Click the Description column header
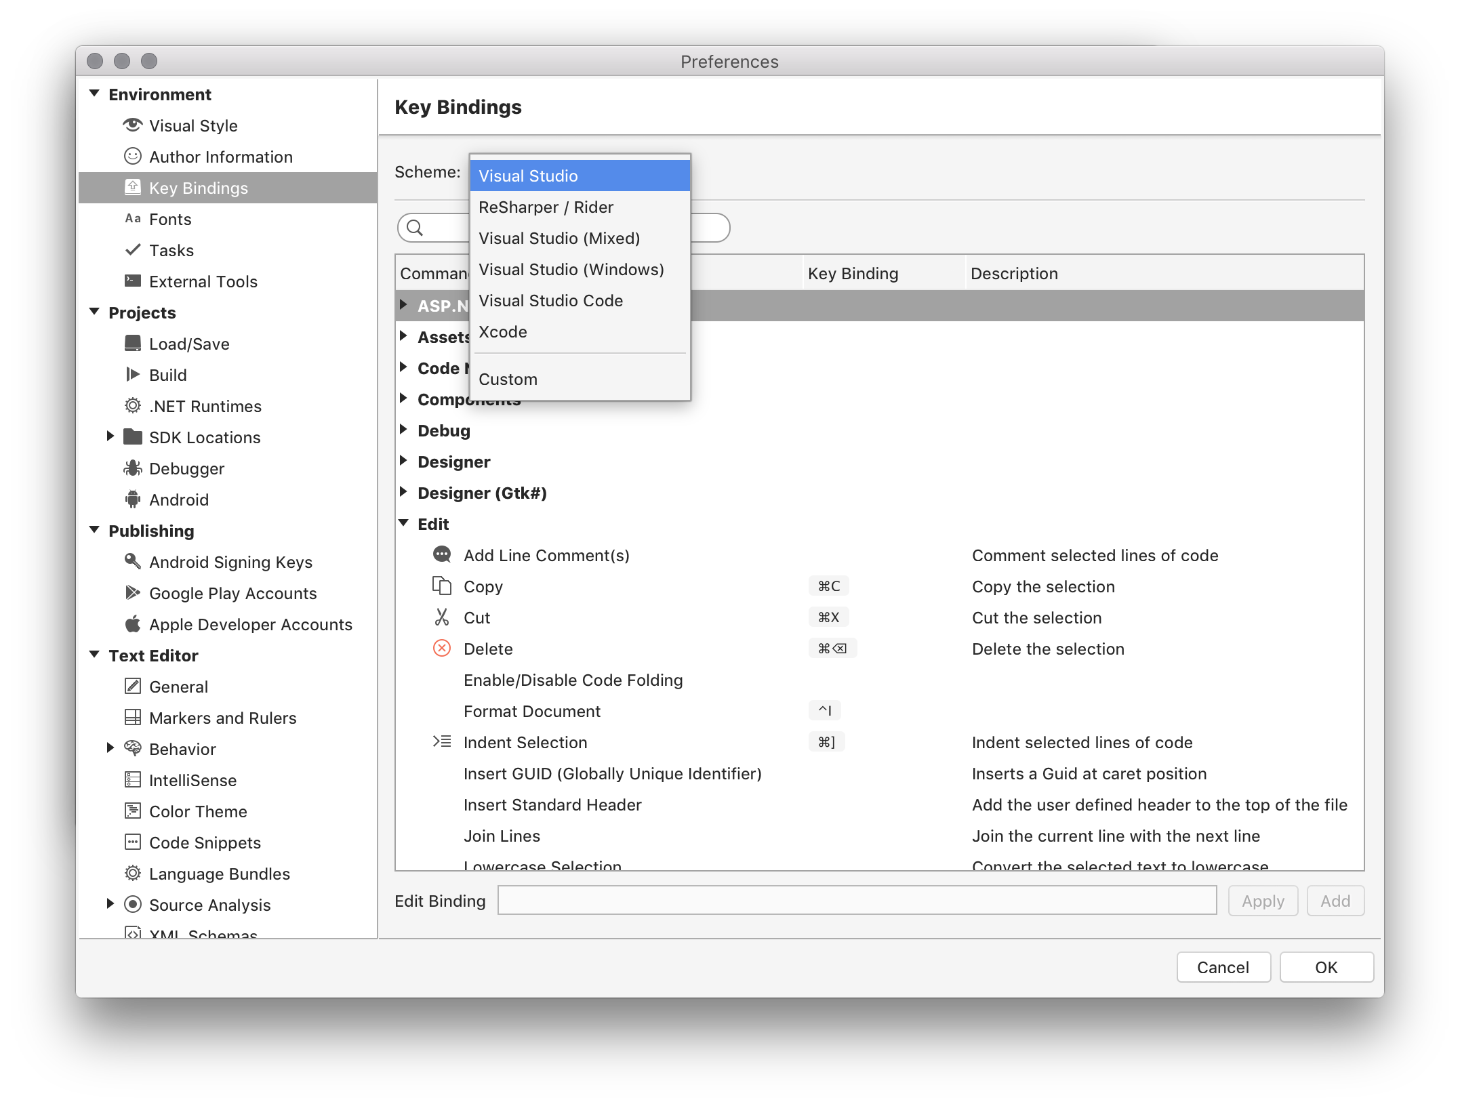Image resolution: width=1460 pixels, height=1106 pixels. pos(1164,273)
